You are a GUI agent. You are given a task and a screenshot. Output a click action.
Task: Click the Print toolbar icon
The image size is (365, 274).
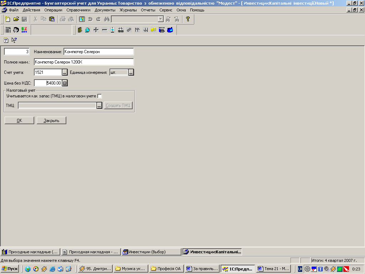click(x=63, y=19)
